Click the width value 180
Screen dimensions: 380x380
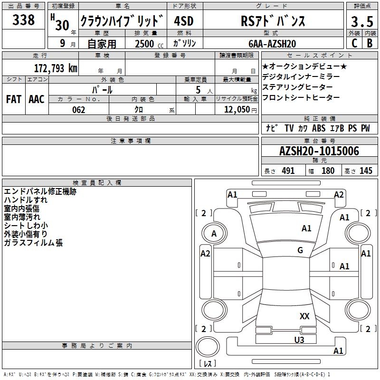point(328,171)
